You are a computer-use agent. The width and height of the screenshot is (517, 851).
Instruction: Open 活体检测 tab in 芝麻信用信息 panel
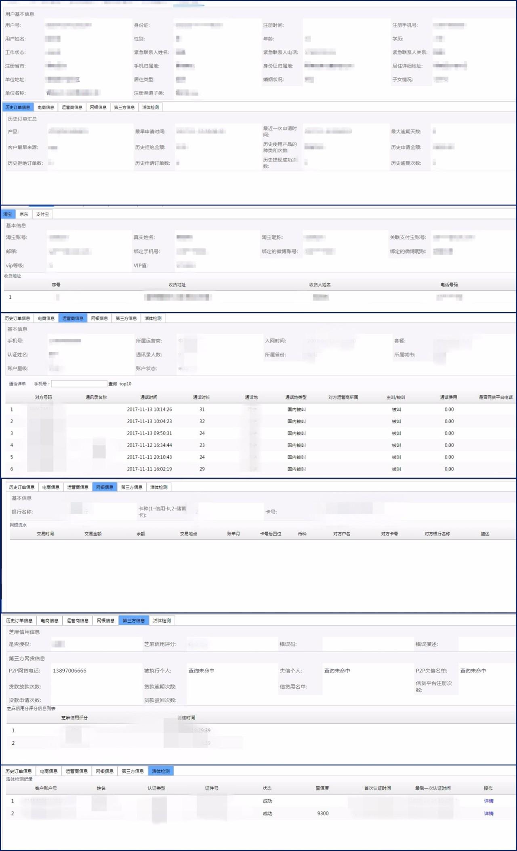(162, 620)
